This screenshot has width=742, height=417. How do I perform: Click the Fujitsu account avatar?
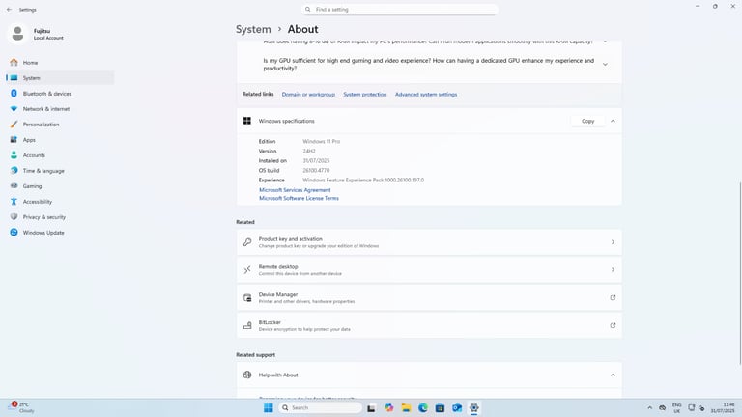[18, 34]
